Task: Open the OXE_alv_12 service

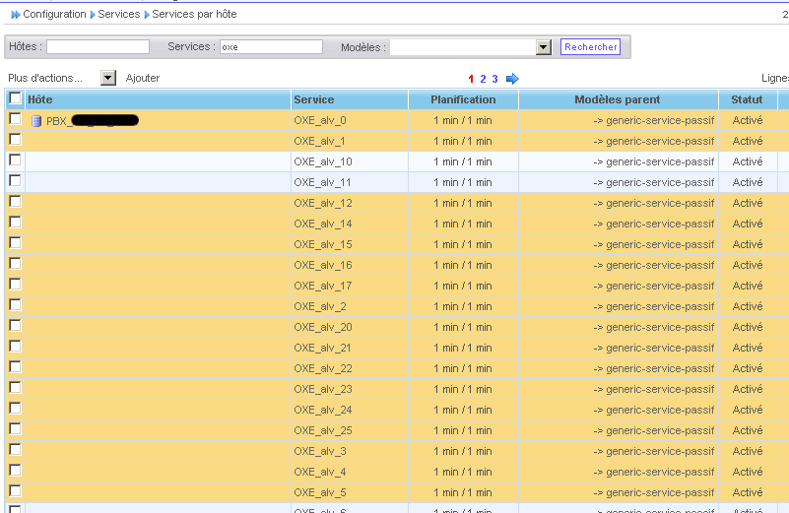Action: pyautogui.click(x=322, y=203)
